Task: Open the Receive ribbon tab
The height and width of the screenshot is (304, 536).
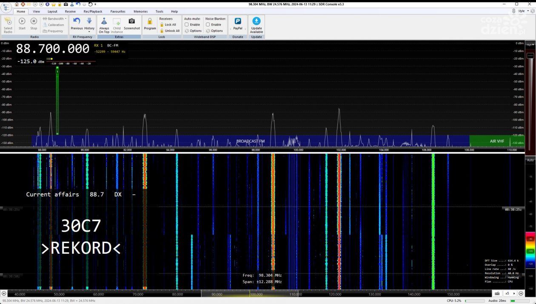Action: 70,11
